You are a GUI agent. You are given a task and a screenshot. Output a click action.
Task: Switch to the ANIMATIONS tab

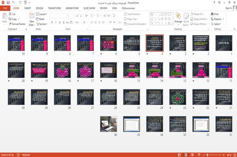(x=72, y=8)
